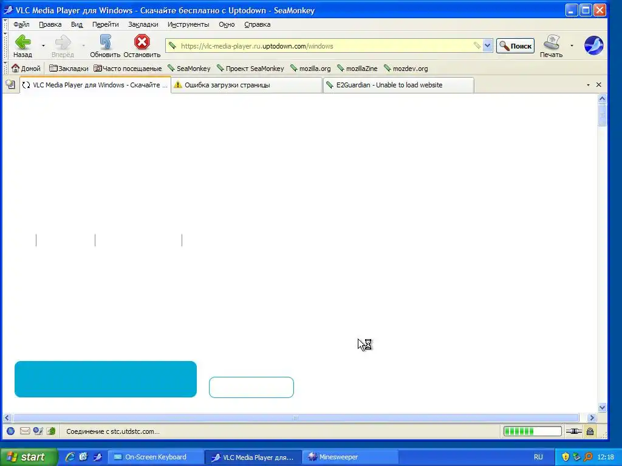Click the horizontal scrollbar left arrow
Viewport: 622px width, 466px height.
[x=7, y=417]
